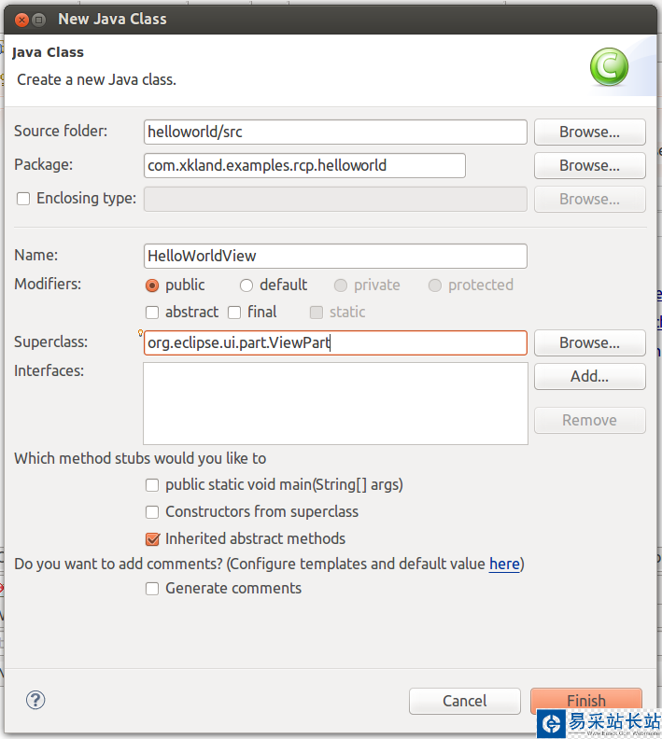The width and height of the screenshot is (662, 739).
Task: Click the Finish button
Action: pyautogui.click(x=585, y=701)
